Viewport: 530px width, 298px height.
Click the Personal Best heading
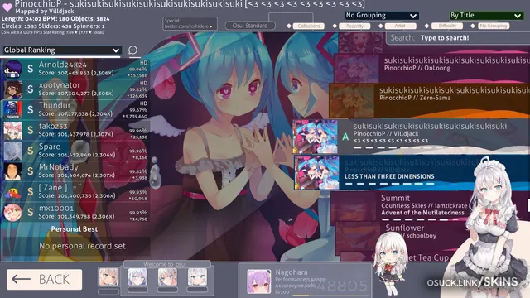point(75,229)
